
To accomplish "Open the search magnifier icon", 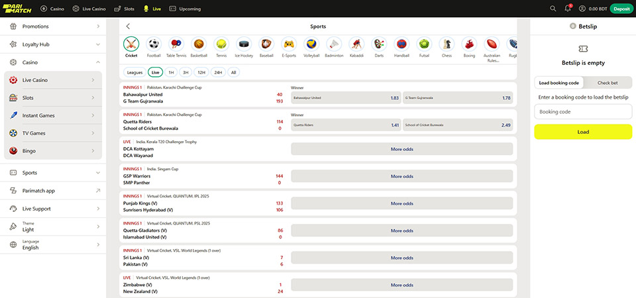I will coord(553,9).
